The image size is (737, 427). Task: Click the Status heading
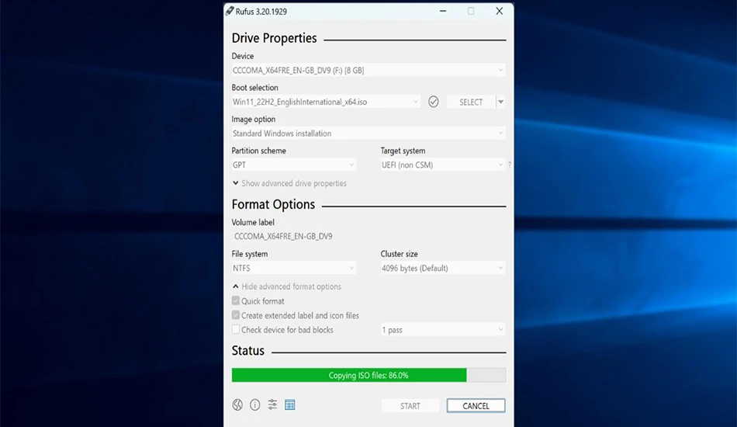coord(248,351)
